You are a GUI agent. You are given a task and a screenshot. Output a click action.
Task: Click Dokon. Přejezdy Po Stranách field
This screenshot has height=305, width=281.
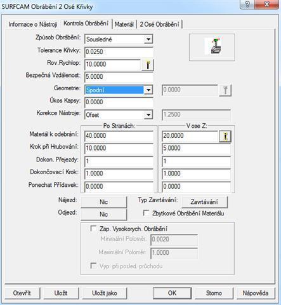pos(119,161)
